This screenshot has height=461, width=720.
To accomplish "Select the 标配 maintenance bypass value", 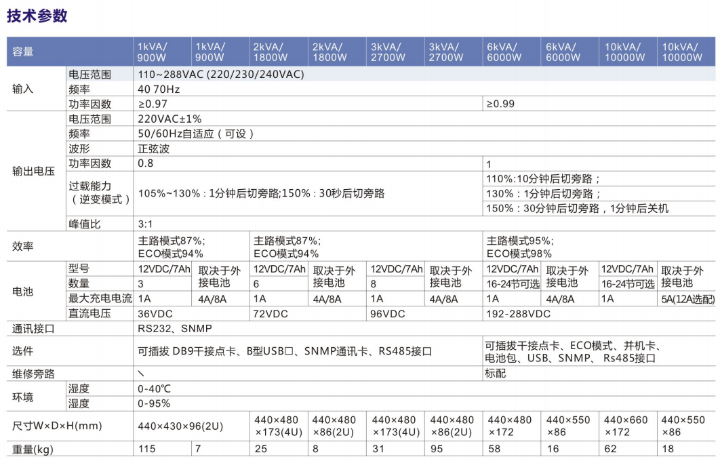I will coord(496,374).
